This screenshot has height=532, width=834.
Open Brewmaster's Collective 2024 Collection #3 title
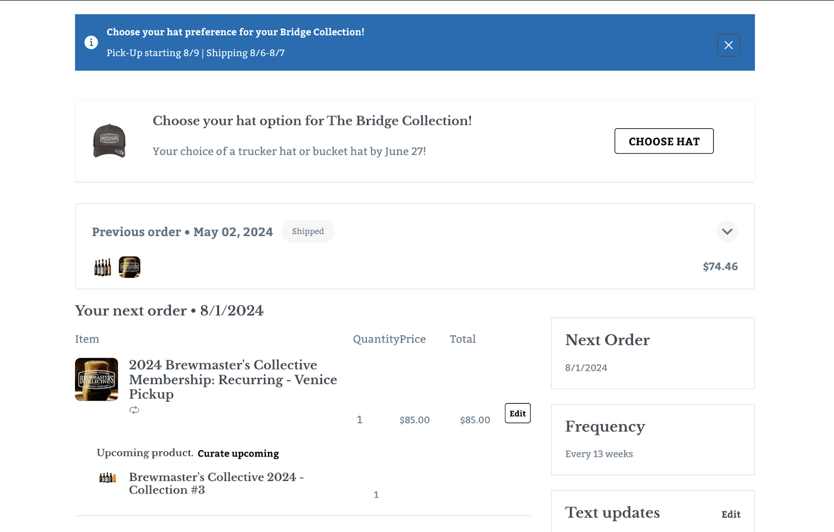216,484
